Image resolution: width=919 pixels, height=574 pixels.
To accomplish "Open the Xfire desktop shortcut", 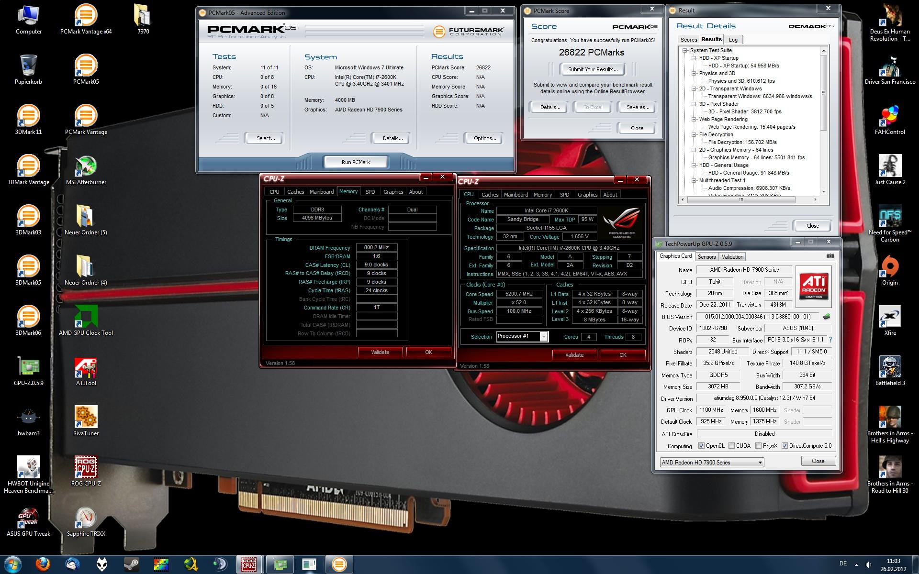I will coord(890,320).
